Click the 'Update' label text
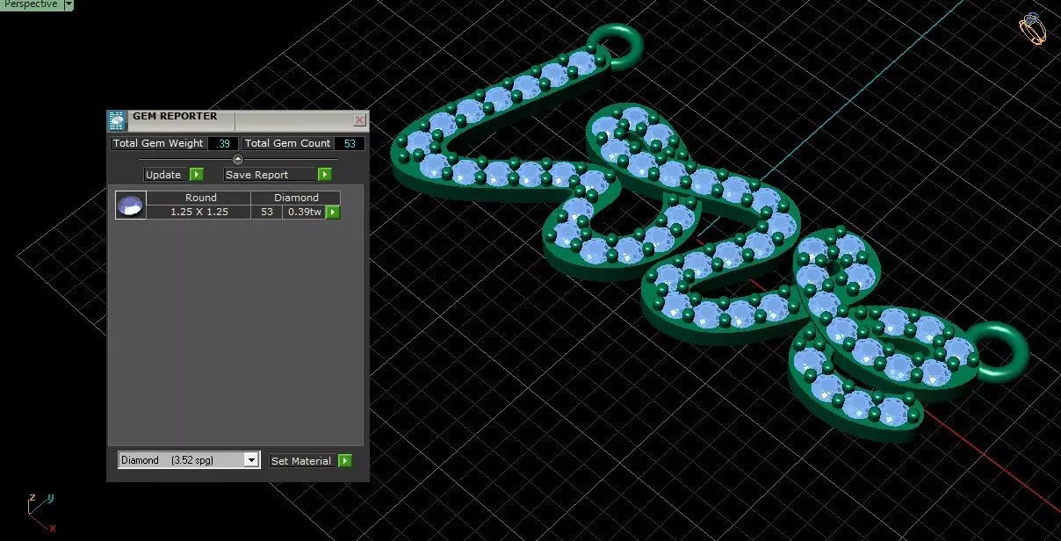1061x541 pixels. tap(163, 175)
